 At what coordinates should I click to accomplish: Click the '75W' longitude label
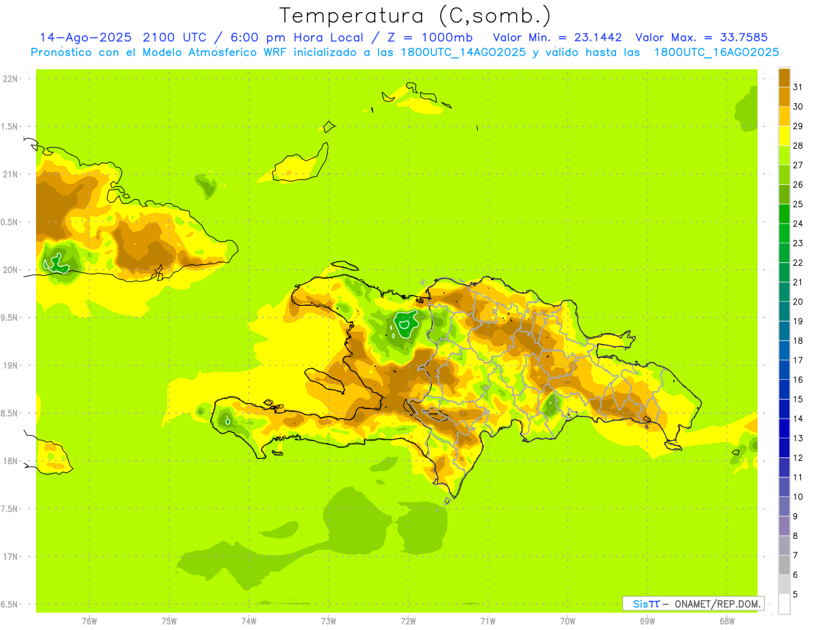[x=169, y=621]
